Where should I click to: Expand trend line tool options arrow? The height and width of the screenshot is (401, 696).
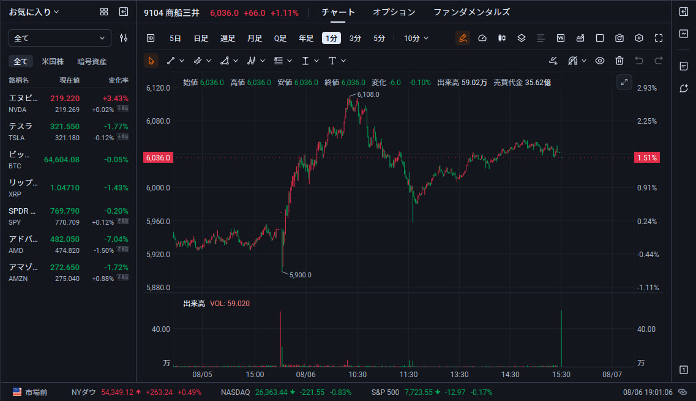(182, 61)
